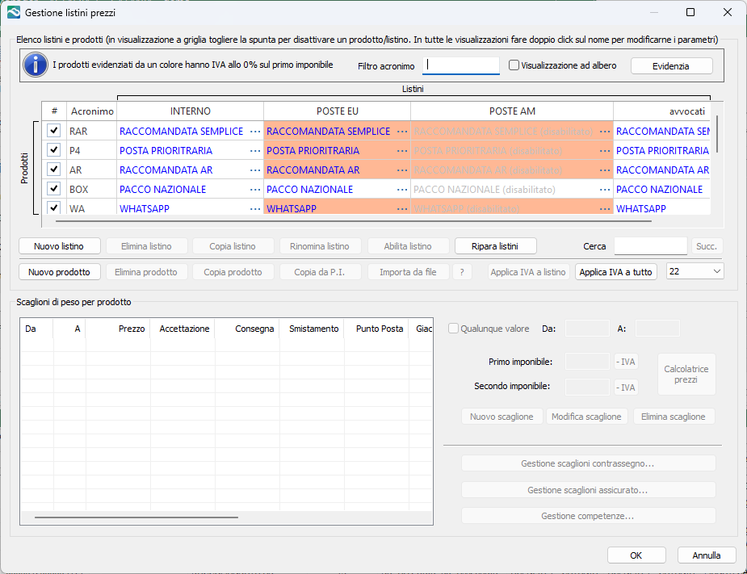This screenshot has width=747, height=574.
Task: Toggle the BOX product checkbox
Action: 54,189
